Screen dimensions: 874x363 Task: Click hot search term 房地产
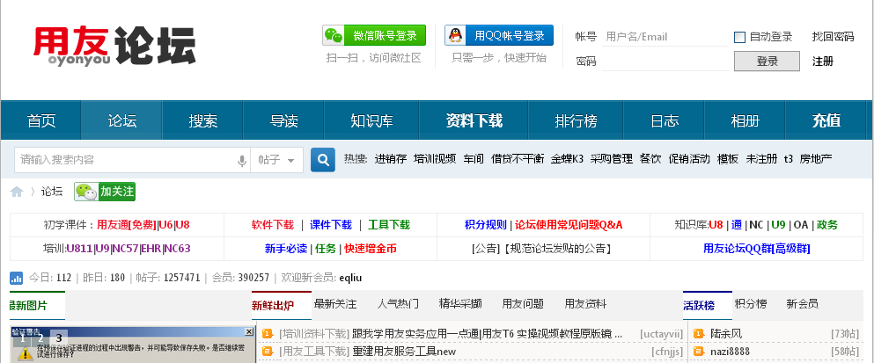[x=816, y=159]
